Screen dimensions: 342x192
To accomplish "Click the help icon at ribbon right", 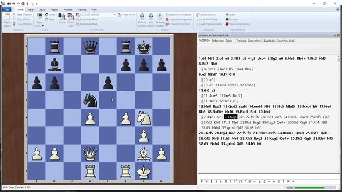I will 338,10.
